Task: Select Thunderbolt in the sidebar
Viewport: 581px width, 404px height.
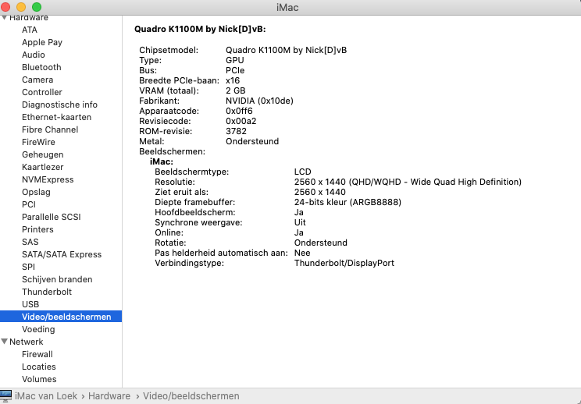Action: tap(47, 292)
